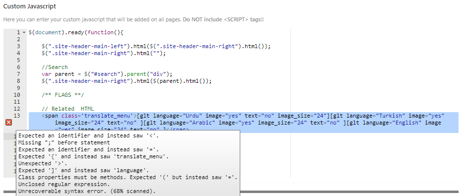This screenshot has height=196, width=465.
Task: Click the /** FLAGS **/ comment
Action: [x=63, y=95]
